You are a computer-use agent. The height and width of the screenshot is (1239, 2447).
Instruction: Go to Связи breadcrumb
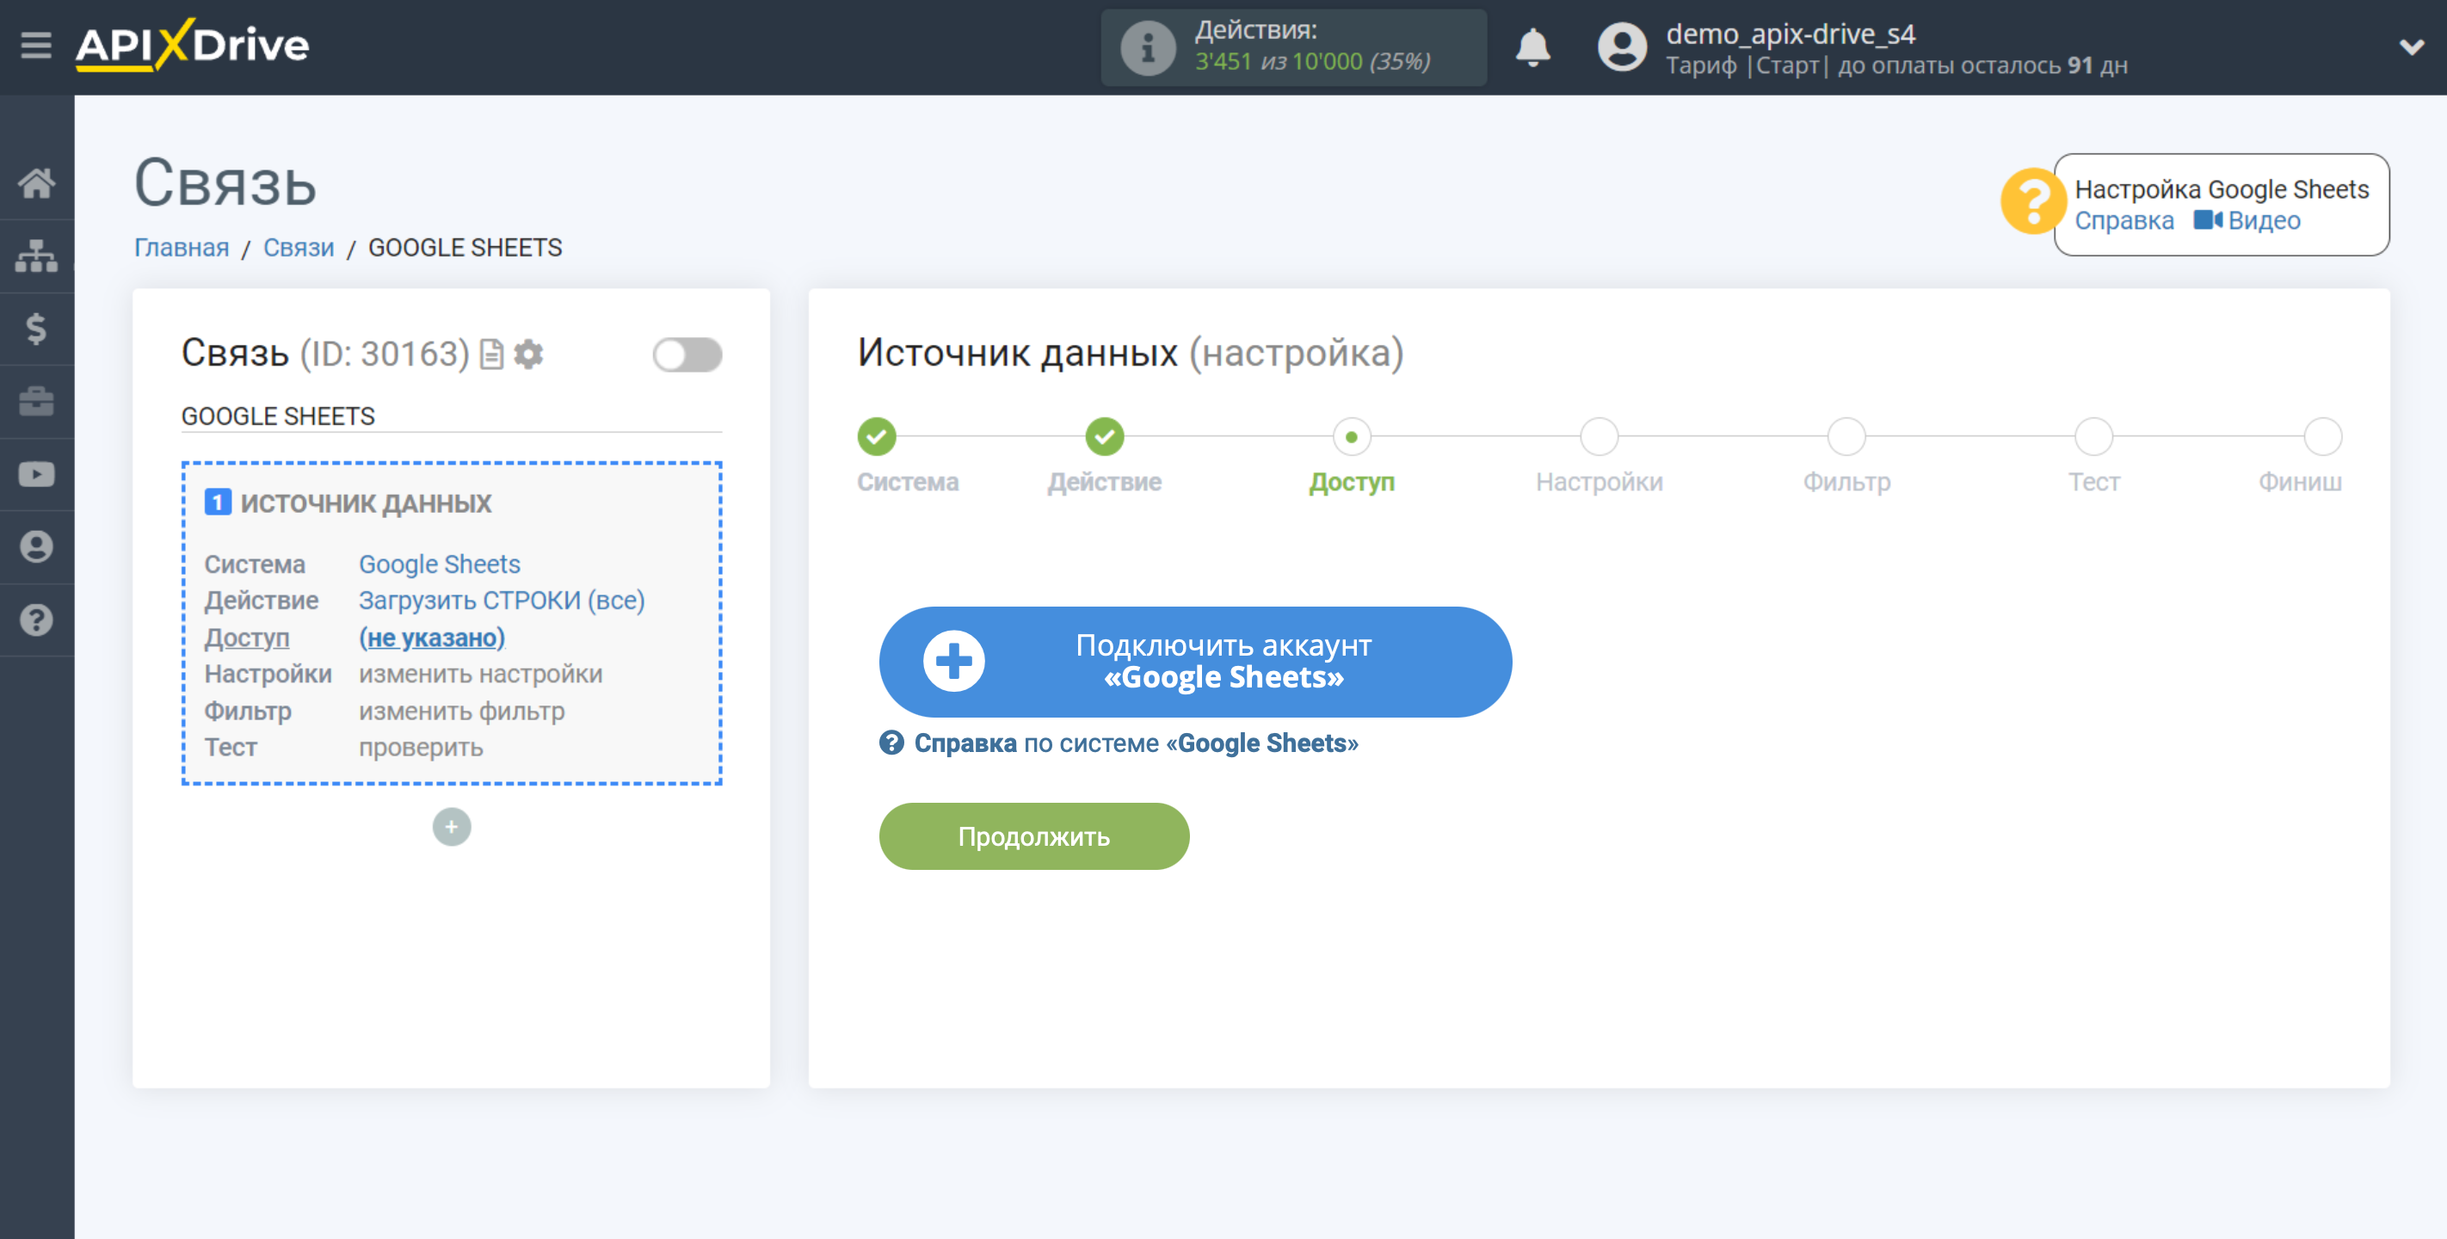click(x=299, y=247)
